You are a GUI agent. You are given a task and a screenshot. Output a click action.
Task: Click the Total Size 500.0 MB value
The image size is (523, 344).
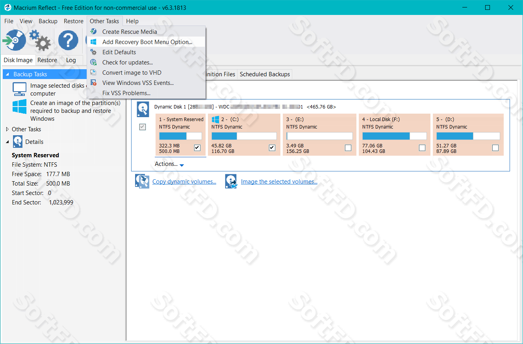(x=58, y=183)
